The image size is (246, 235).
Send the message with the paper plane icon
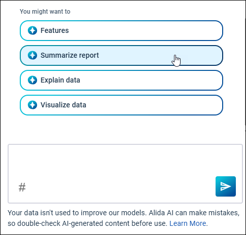[226, 186]
